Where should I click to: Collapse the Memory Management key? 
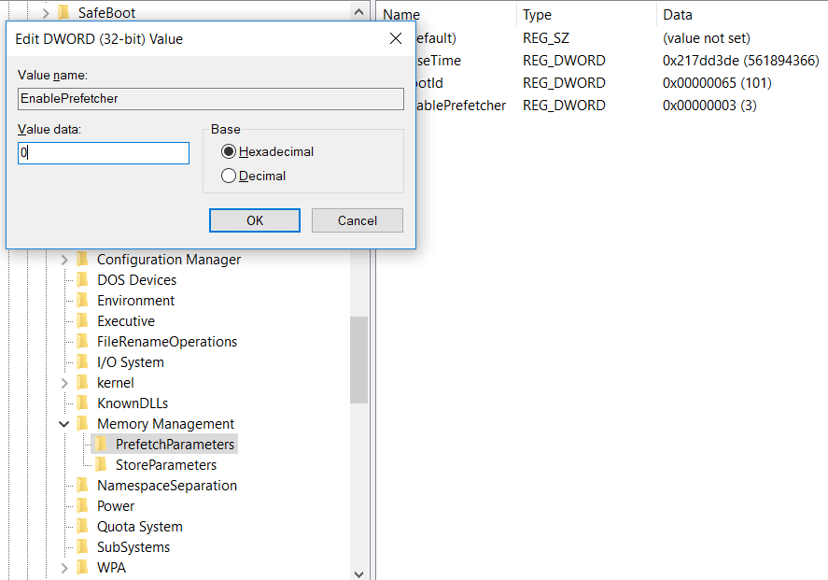pos(64,424)
